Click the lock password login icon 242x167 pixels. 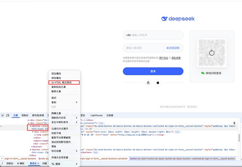[148, 82]
